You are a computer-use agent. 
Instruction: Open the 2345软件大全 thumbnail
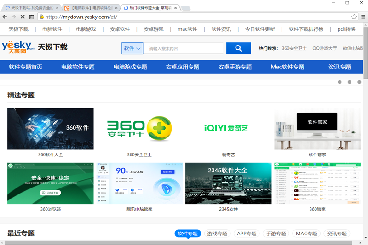coord(228,183)
